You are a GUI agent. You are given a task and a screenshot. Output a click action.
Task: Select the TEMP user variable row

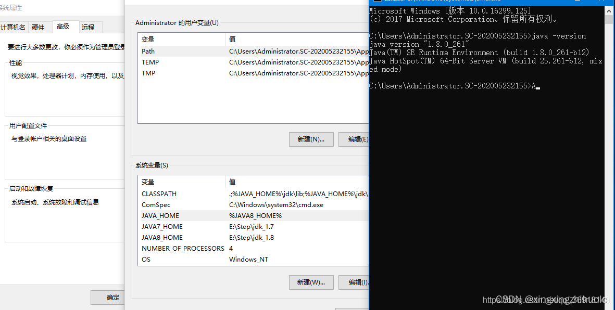254,62
